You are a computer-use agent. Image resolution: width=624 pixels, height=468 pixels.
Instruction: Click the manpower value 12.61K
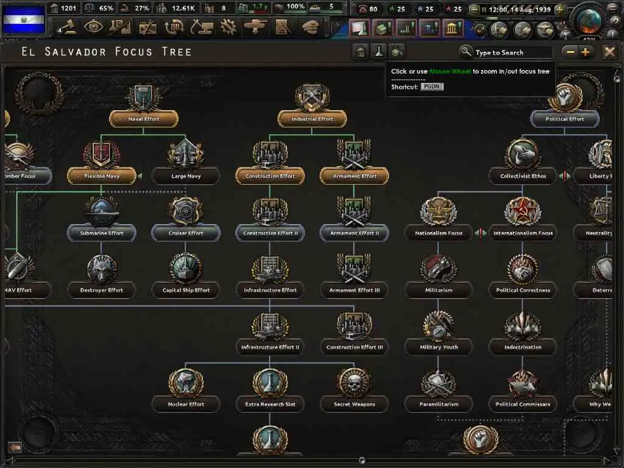coord(183,8)
